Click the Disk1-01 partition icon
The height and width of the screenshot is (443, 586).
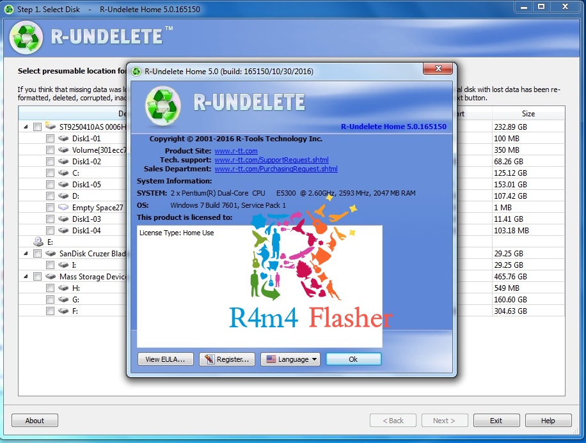(x=63, y=138)
